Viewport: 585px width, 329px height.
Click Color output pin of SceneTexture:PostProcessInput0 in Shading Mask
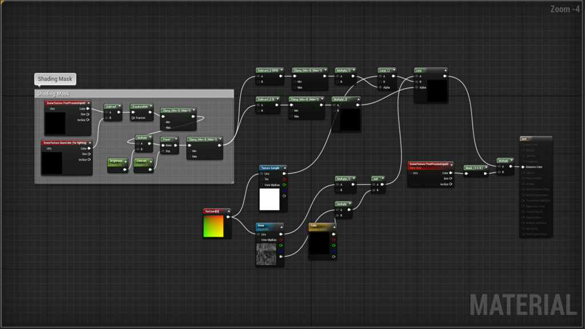click(x=88, y=109)
